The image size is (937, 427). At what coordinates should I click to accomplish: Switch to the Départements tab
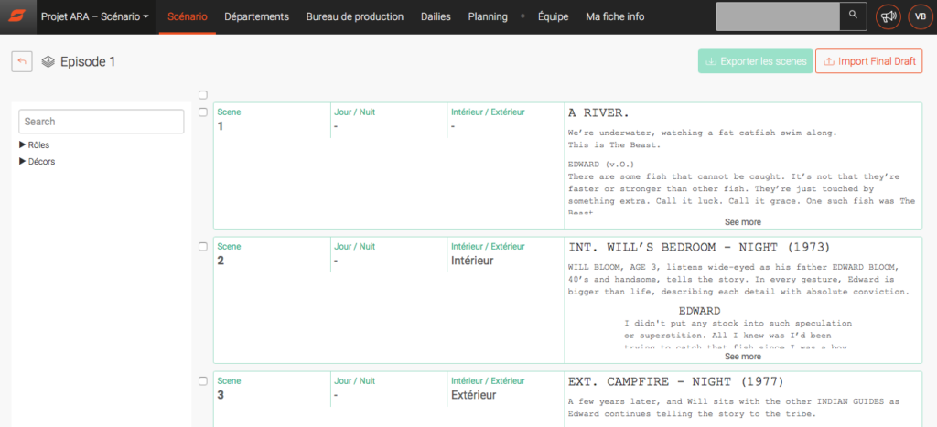pos(256,16)
